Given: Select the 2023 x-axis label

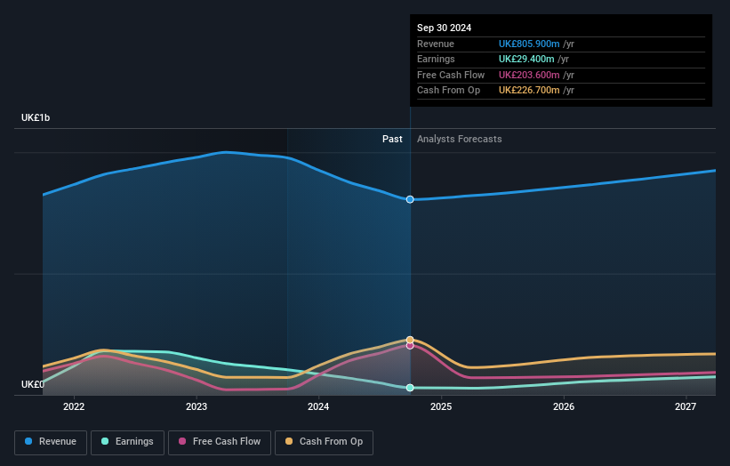Looking at the screenshot, I should click(197, 406).
